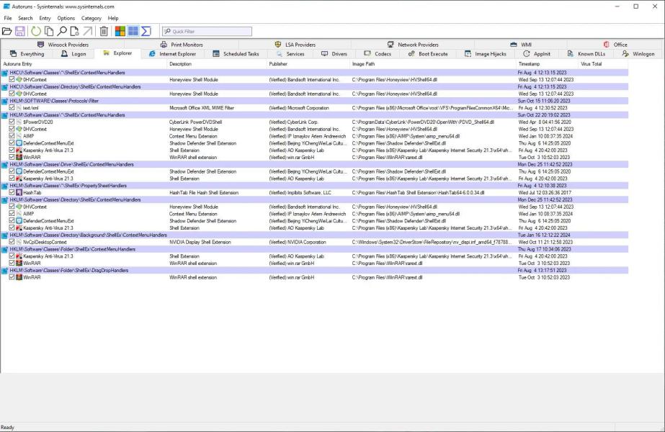This screenshot has height=432, width=665.
Task: Sort by Publisher column header
Action: coord(308,64)
